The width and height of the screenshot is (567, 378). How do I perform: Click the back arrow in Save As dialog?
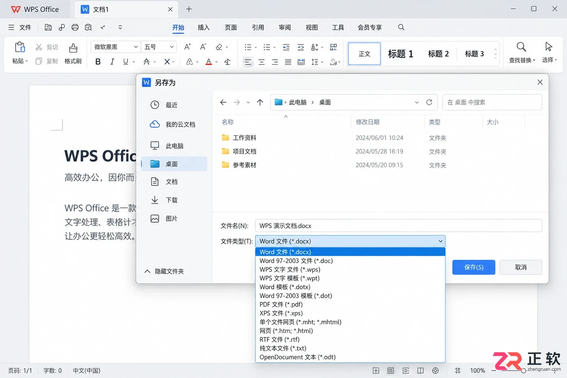(223, 102)
